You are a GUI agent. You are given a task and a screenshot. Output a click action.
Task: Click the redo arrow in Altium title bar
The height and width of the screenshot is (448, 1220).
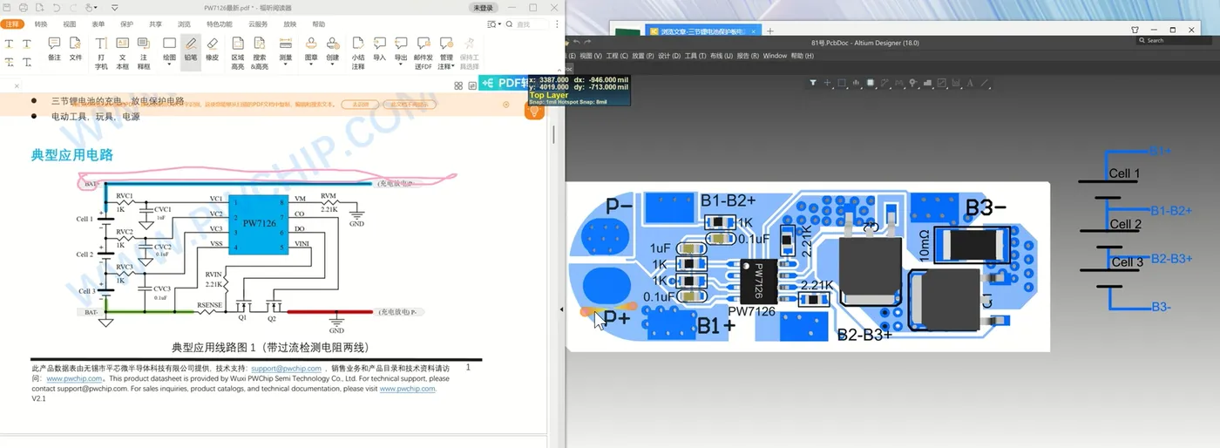pos(588,42)
